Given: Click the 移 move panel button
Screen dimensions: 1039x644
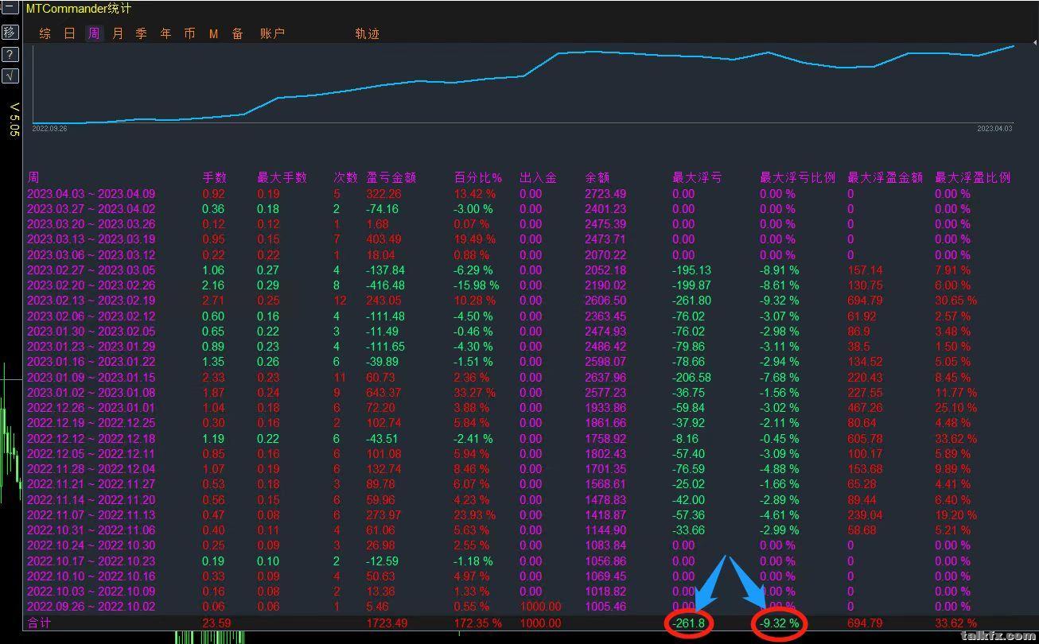Looking at the screenshot, I should coord(10,32).
